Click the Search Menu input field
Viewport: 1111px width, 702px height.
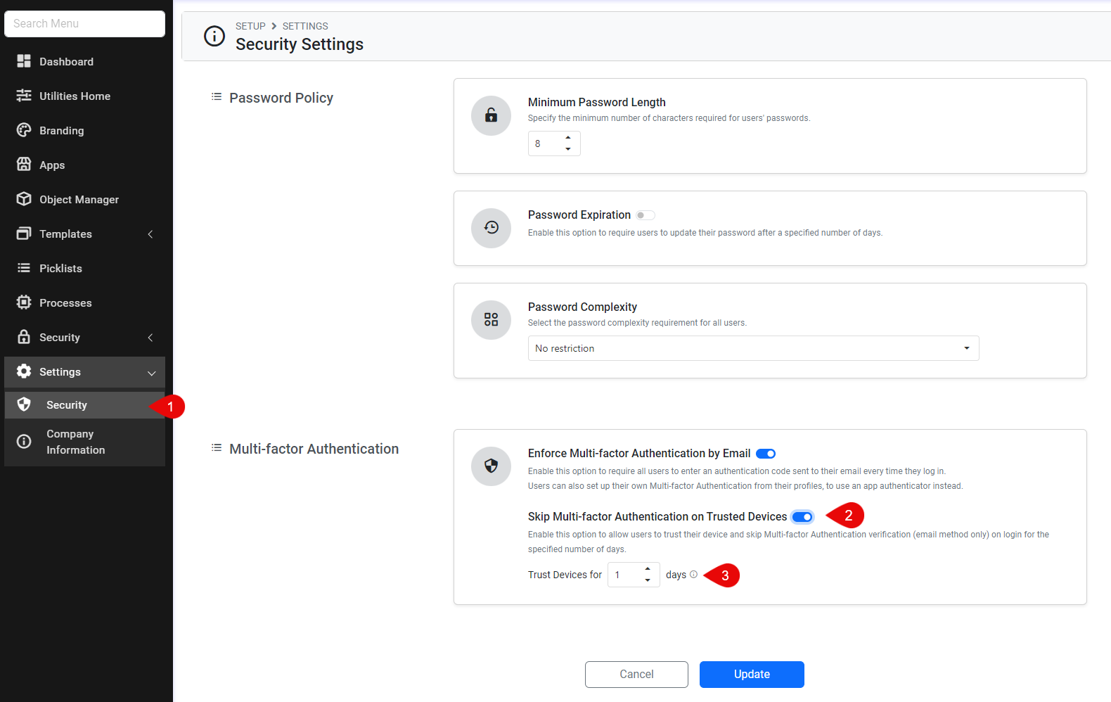[84, 24]
